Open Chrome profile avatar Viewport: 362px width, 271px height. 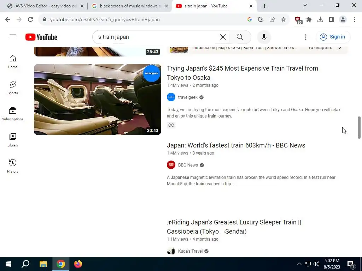[343, 20]
